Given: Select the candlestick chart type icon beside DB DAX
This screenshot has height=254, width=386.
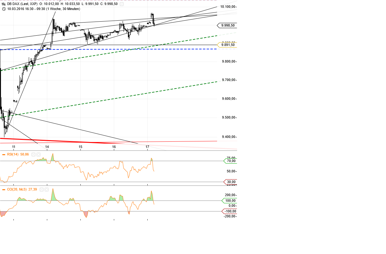Looking at the screenshot, I should point(3,4).
